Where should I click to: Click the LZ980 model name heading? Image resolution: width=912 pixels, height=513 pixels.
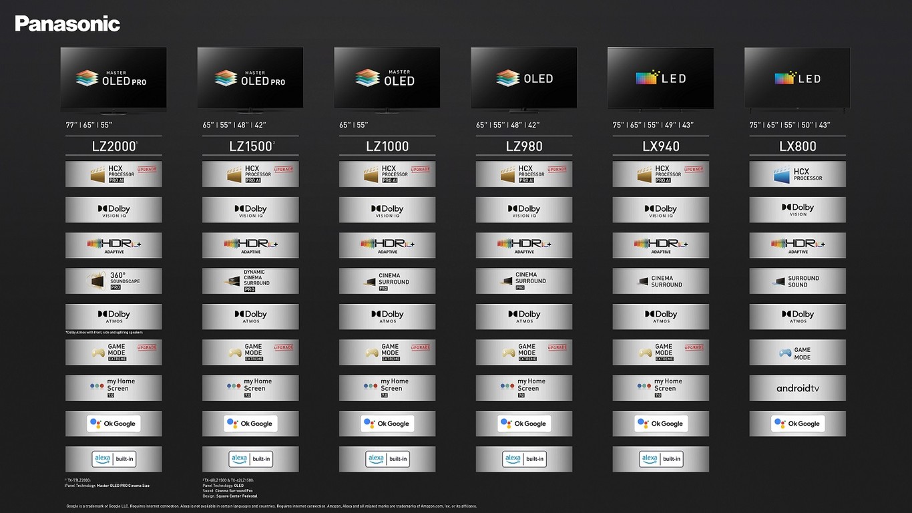tap(524, 146)
